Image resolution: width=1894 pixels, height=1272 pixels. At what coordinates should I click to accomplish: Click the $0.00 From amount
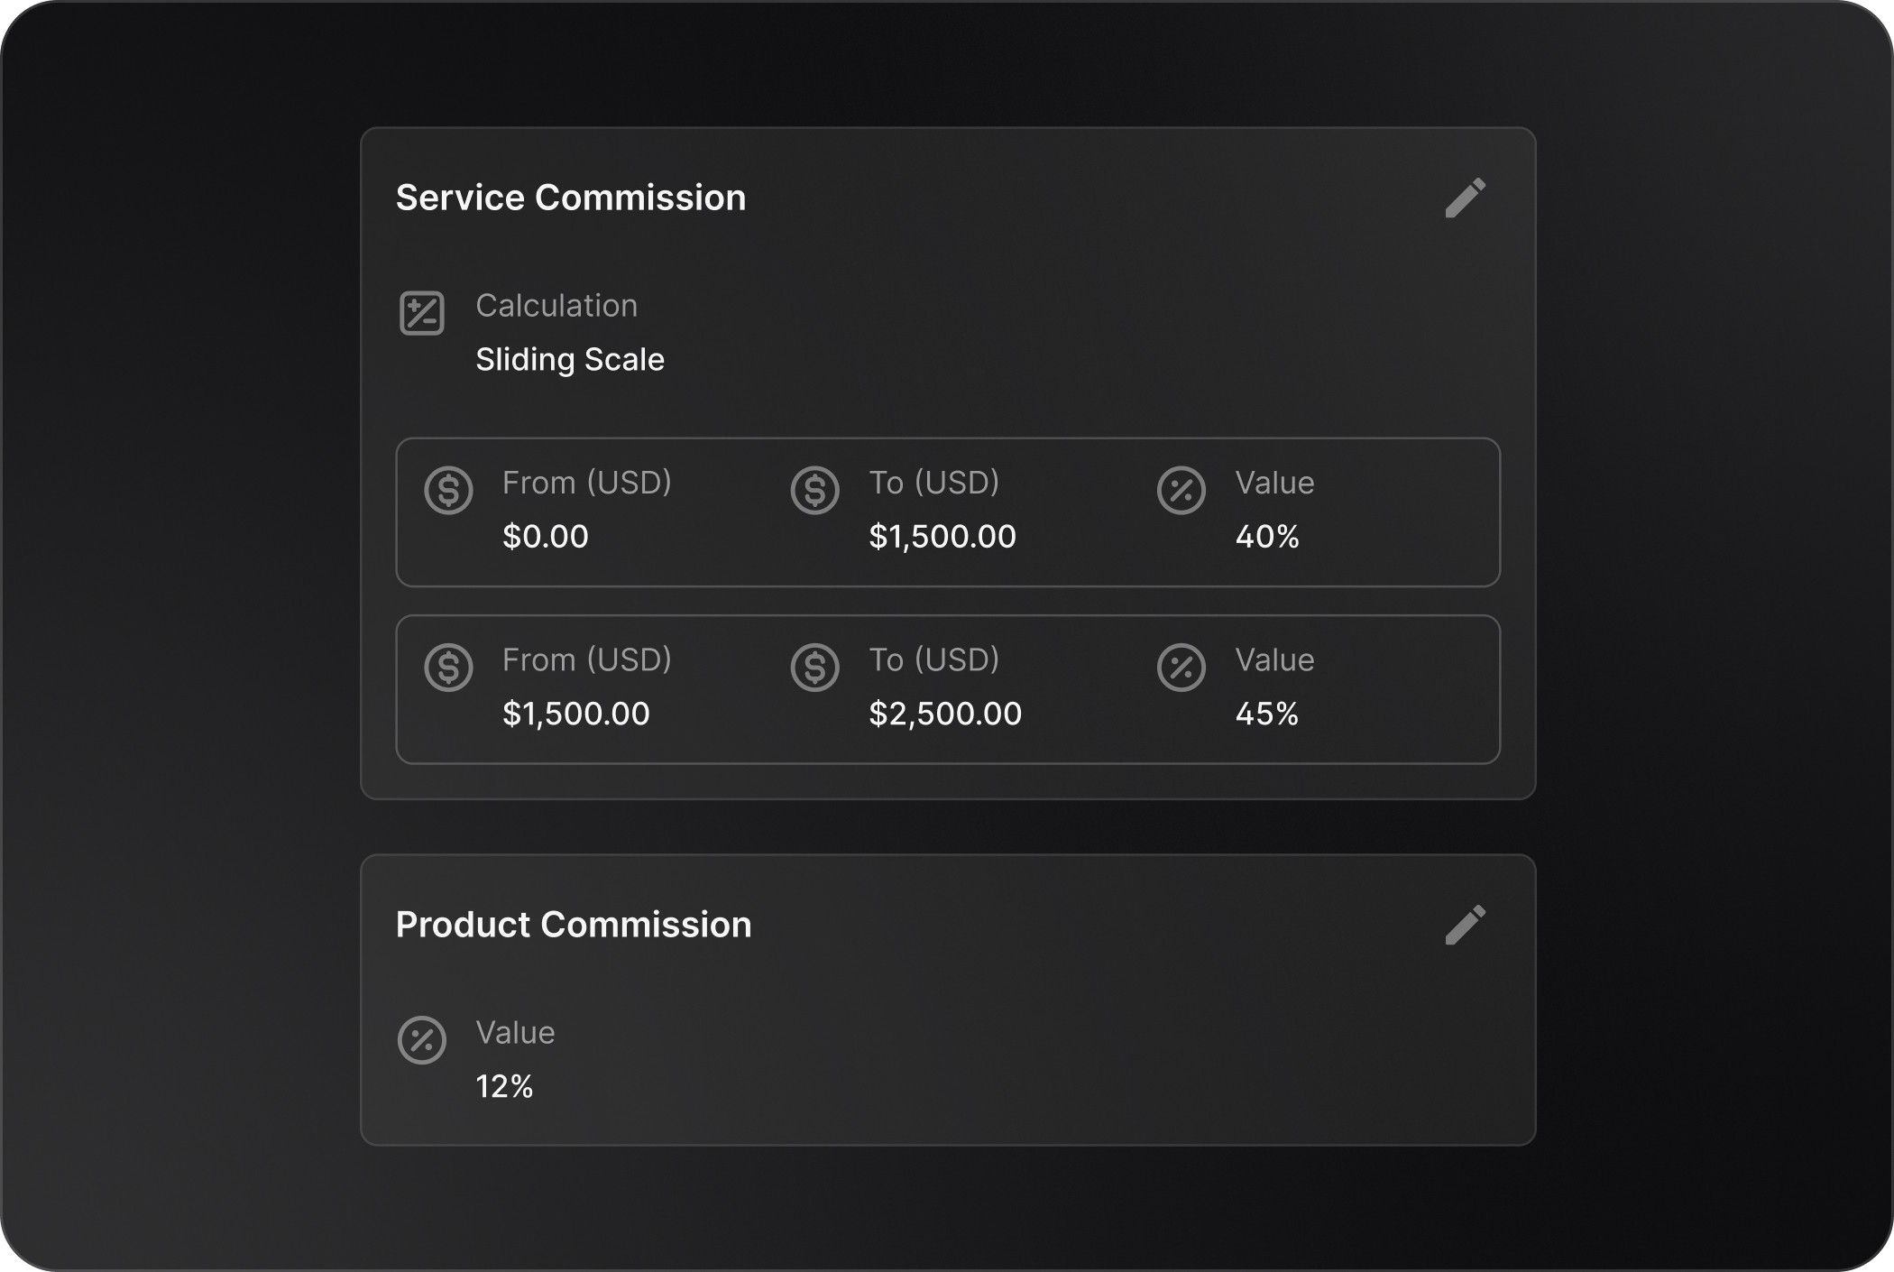pyautogui.click(x=546, y=537)
